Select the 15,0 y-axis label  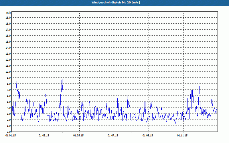[8, 41]
